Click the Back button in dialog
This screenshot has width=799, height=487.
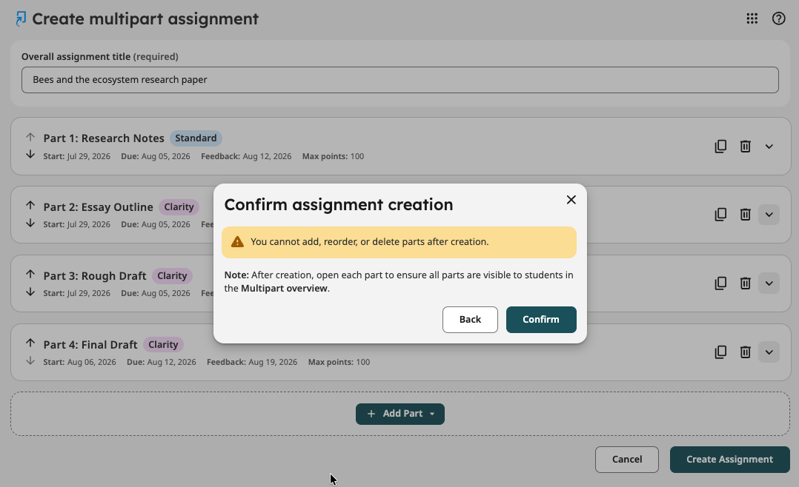pos(470,320)
